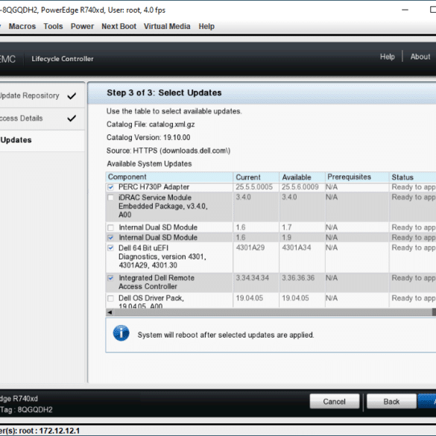The width and height of the screenshot is (436, 436).
Task: Click the Help link in the Lifecycle Controller header
Action: click(x=388, y=57)
